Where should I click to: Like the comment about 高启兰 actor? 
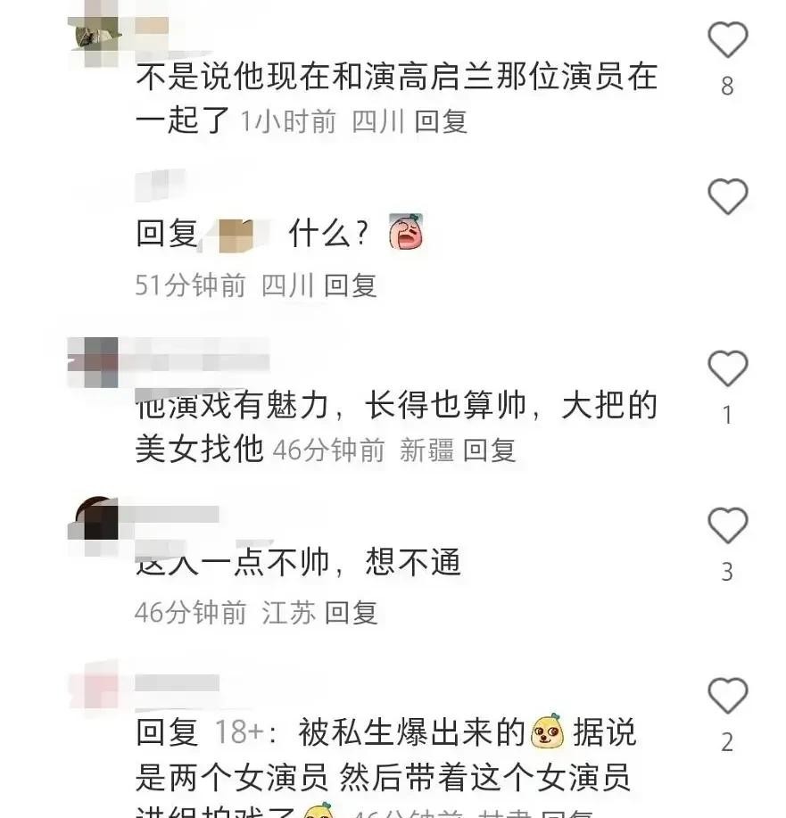(727, 39)
